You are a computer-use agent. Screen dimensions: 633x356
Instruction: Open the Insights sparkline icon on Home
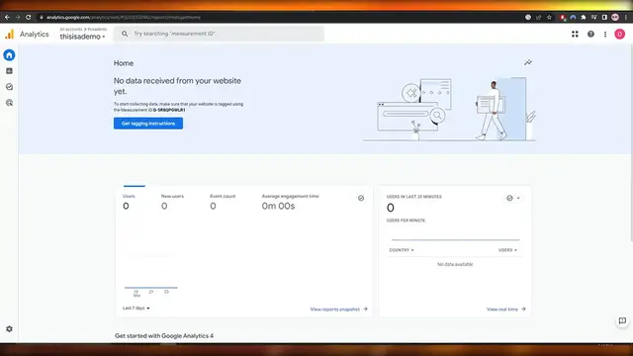[528, 62]
